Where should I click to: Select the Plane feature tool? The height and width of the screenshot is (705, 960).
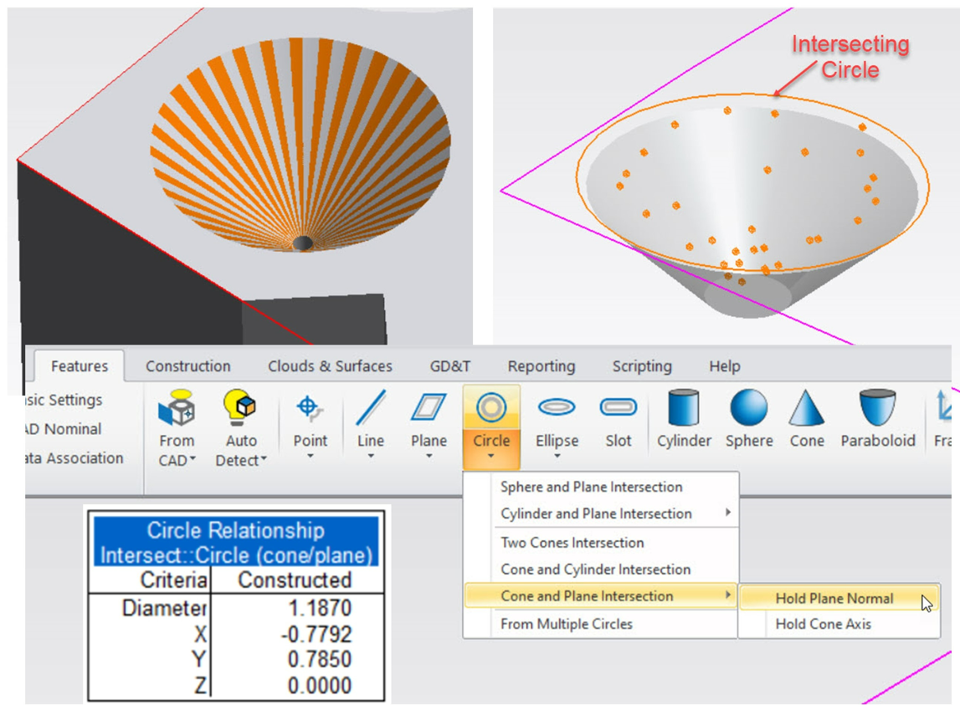(x=429, y=410)
